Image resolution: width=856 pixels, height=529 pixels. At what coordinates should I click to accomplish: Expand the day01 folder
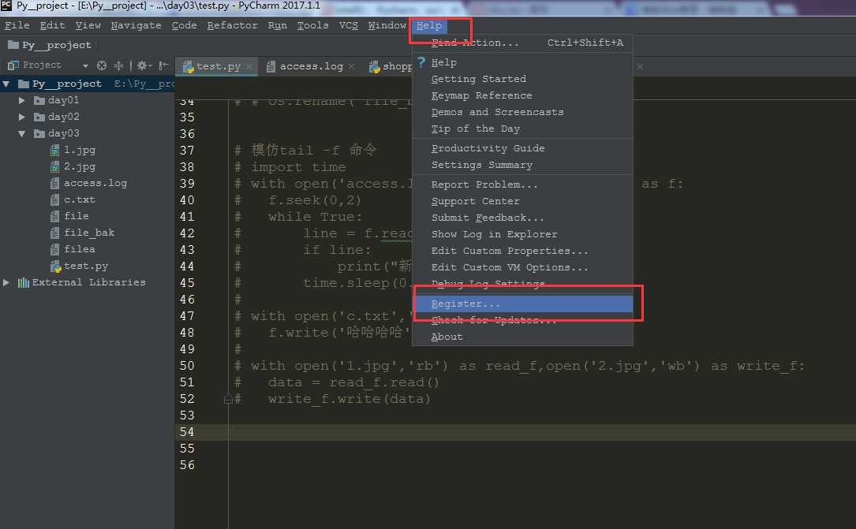(x=22, y=101)
